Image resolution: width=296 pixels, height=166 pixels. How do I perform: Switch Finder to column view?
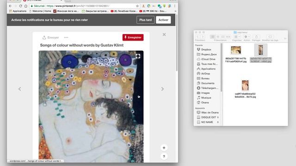223,37
